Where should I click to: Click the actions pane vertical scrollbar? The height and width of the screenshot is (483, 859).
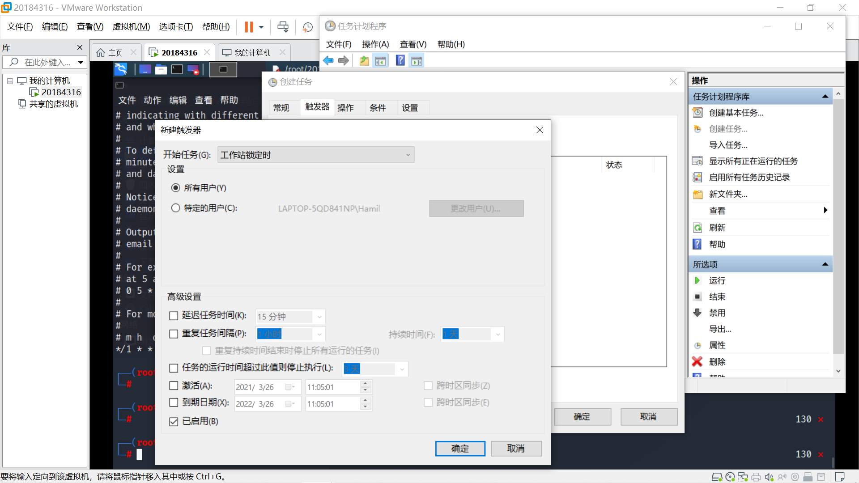pos(838,224)
